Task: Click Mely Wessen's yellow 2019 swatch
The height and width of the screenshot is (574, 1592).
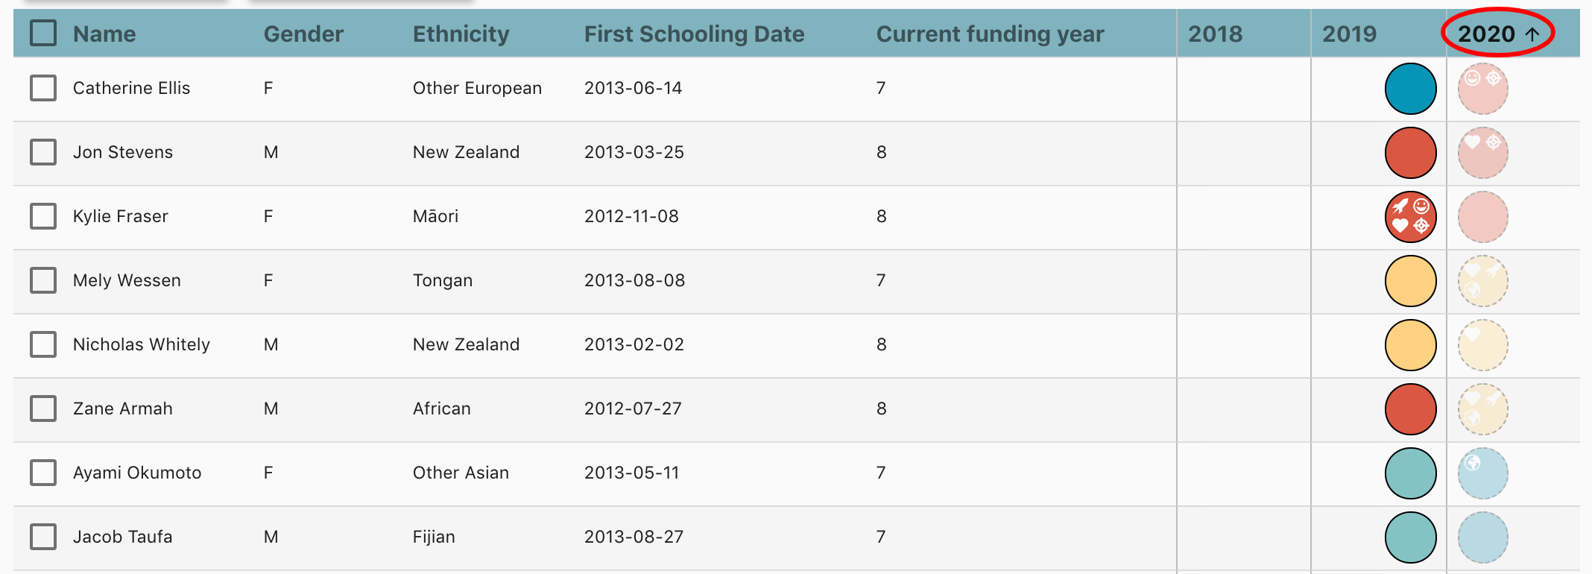Action: pyautogui.click(x=1410, y=281)
